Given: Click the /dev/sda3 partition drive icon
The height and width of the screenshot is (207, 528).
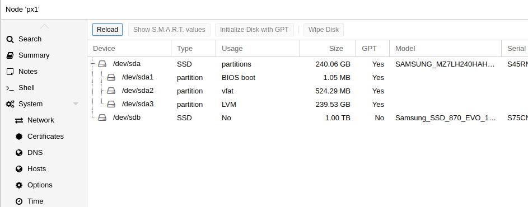Looking at the screenshot, I should [111, 105].
